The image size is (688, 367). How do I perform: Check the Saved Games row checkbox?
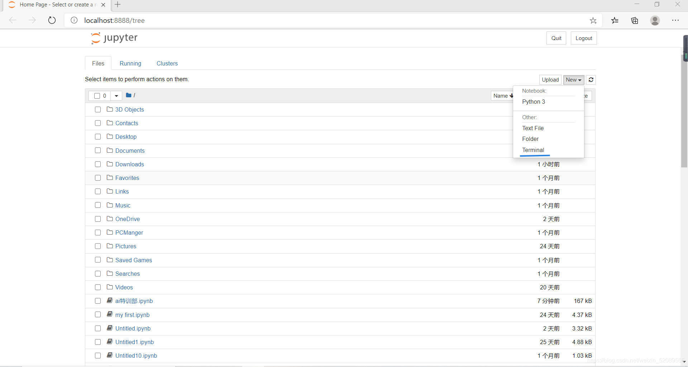click(x=98, y=260)
